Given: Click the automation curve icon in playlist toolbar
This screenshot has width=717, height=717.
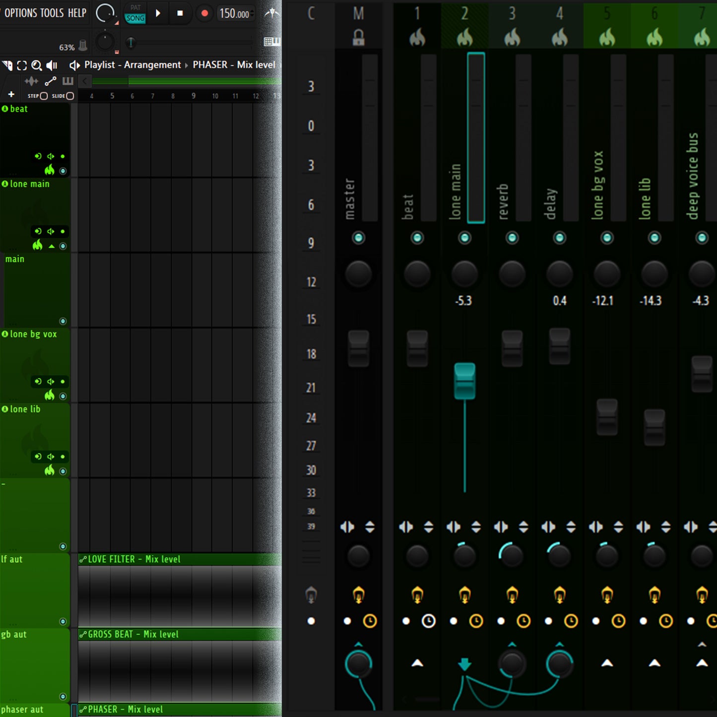Looking at the screenshot, I should [x=51, y=81].
